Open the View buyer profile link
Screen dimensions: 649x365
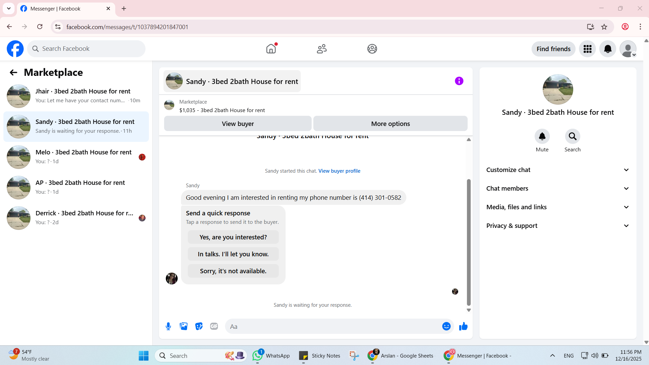pyautogui.click(x=339, y=171)
